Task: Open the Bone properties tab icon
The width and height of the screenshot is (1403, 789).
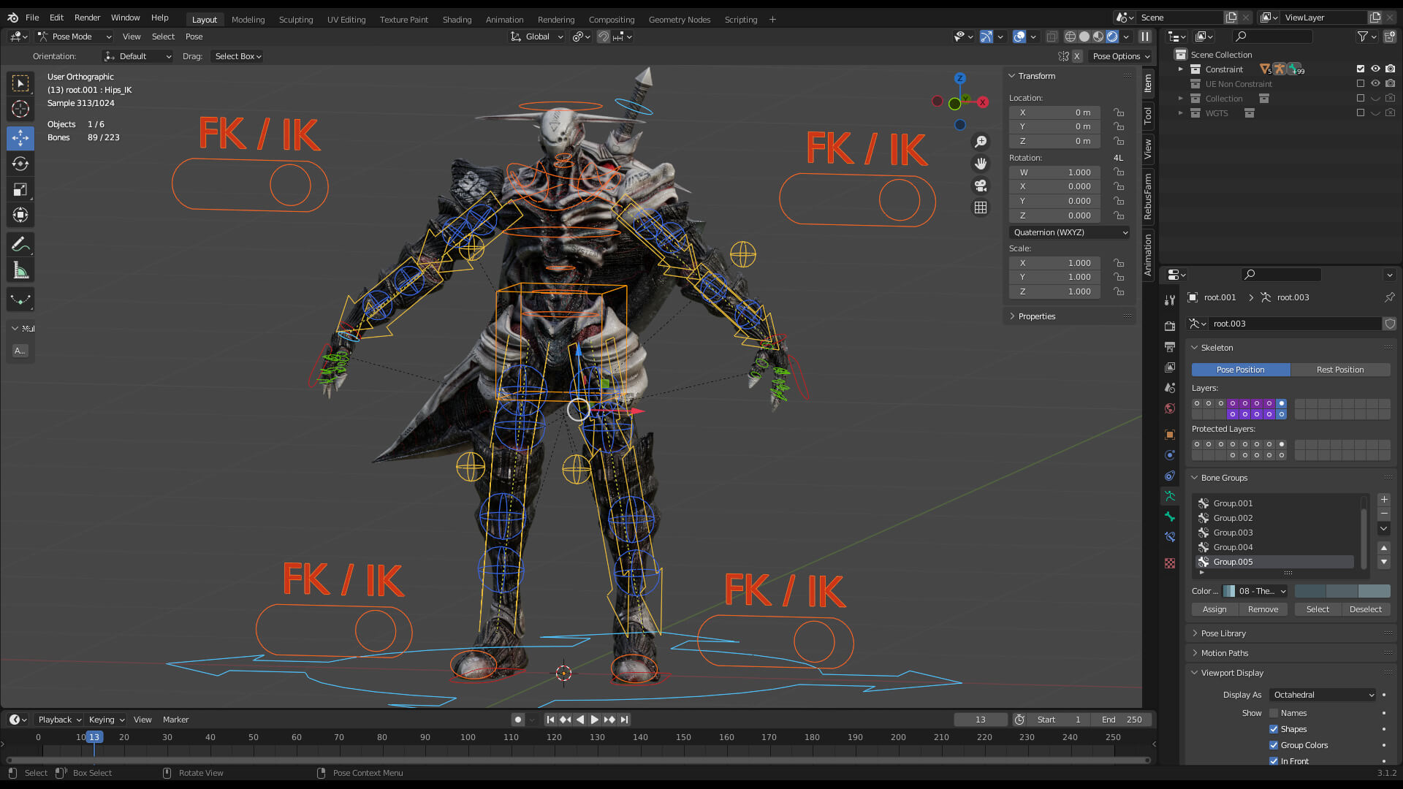Action: pos(1170,517)
